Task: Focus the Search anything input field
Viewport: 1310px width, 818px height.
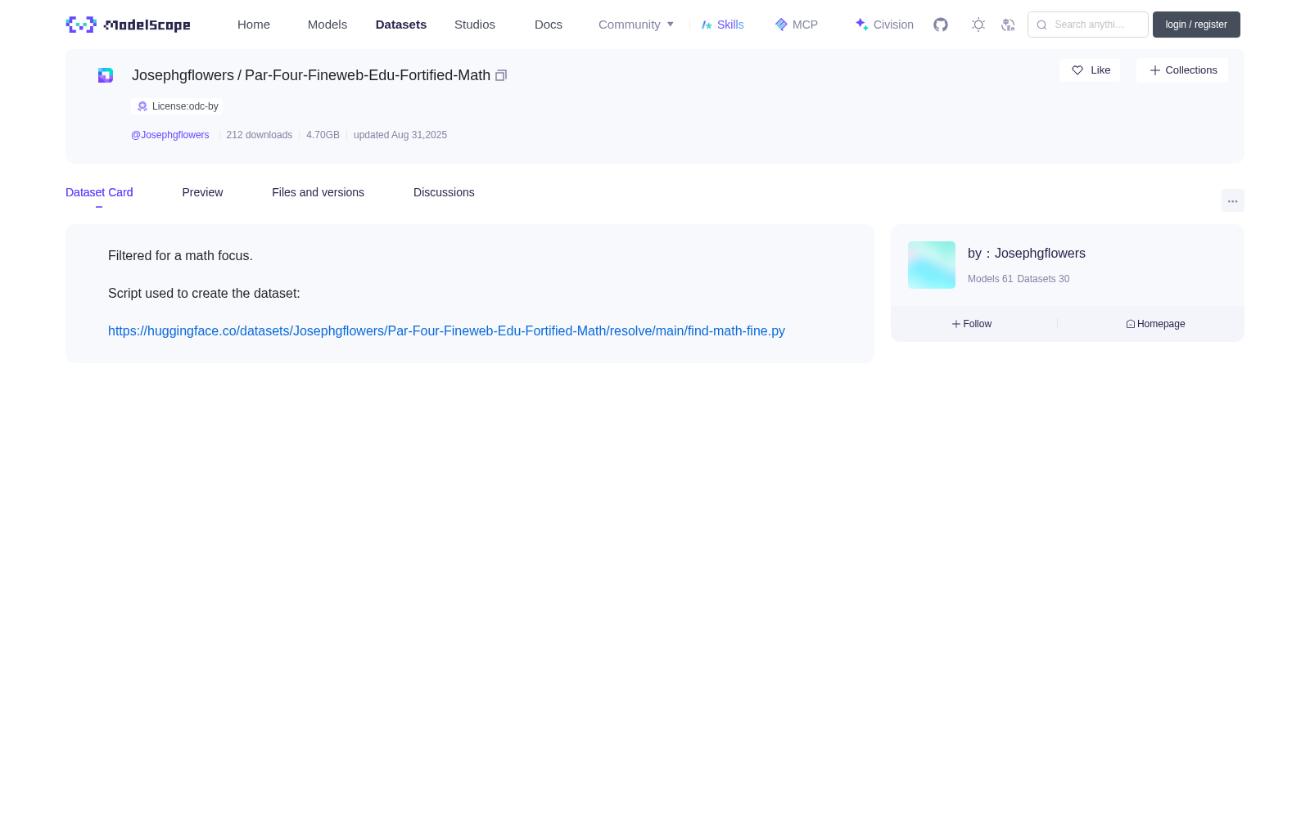Action: (x=1088, y=25)
